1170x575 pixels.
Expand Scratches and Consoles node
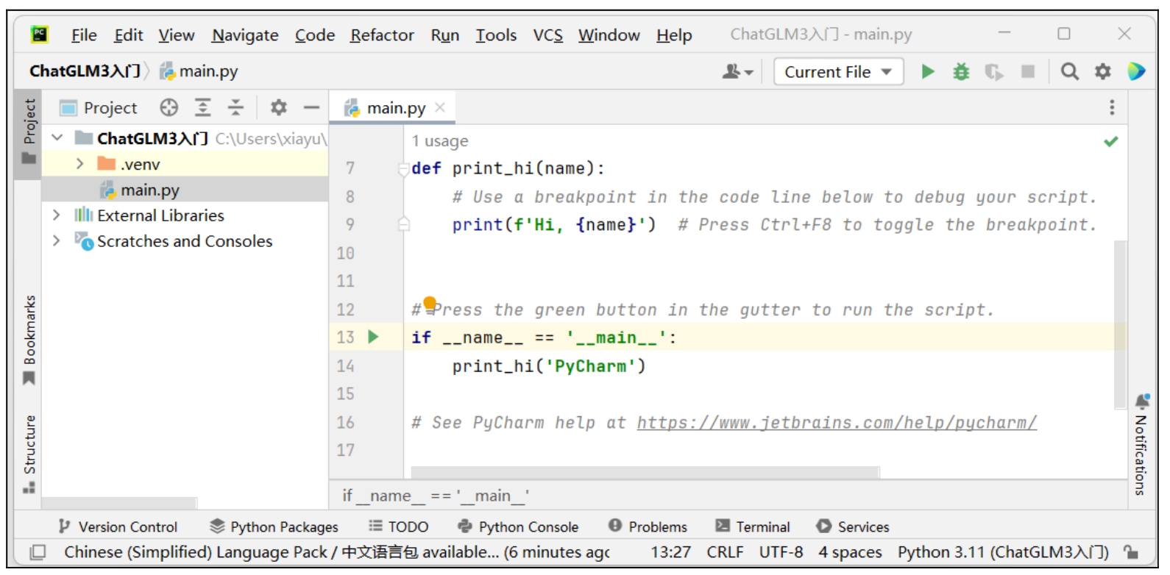click(x=57, y=240)
